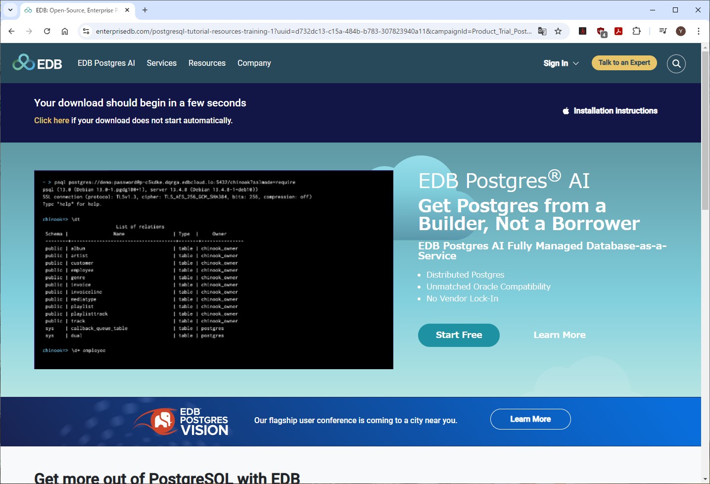Click here to restart the download
The height and width of the screenshot is (484, 710).
pos(51,120)
